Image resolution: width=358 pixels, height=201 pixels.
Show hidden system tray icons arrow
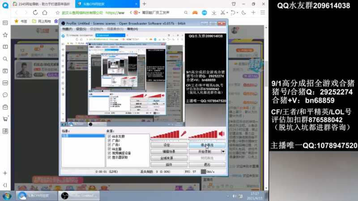228,196
